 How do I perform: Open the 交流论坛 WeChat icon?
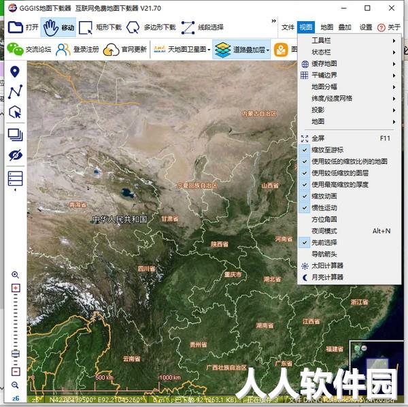(x=15, y=49)
